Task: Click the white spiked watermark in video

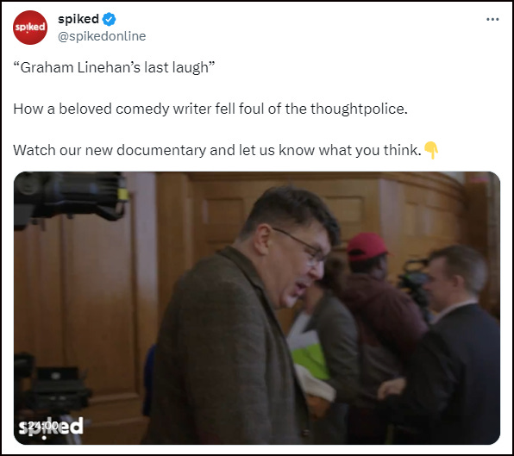Action: pos(51,428)
